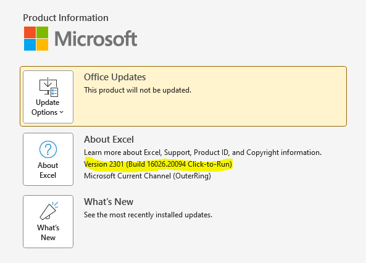Image resolution: width=366 pixels, height=263 pixels.
Task: Click the blue question mark icon
Action: coord(48,149)
